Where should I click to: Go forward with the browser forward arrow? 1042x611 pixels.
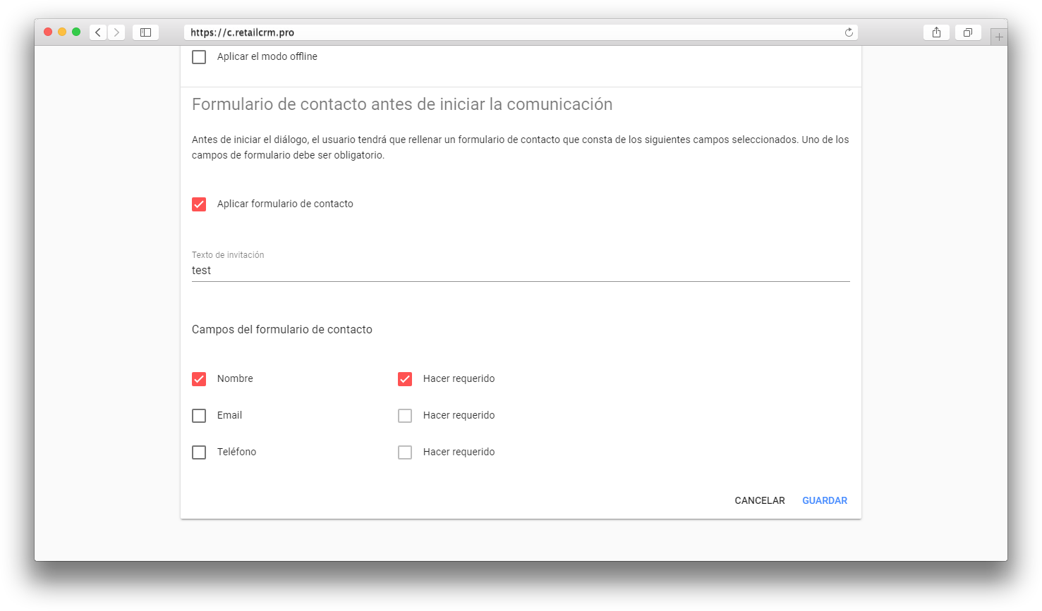(x=116, y=32)
